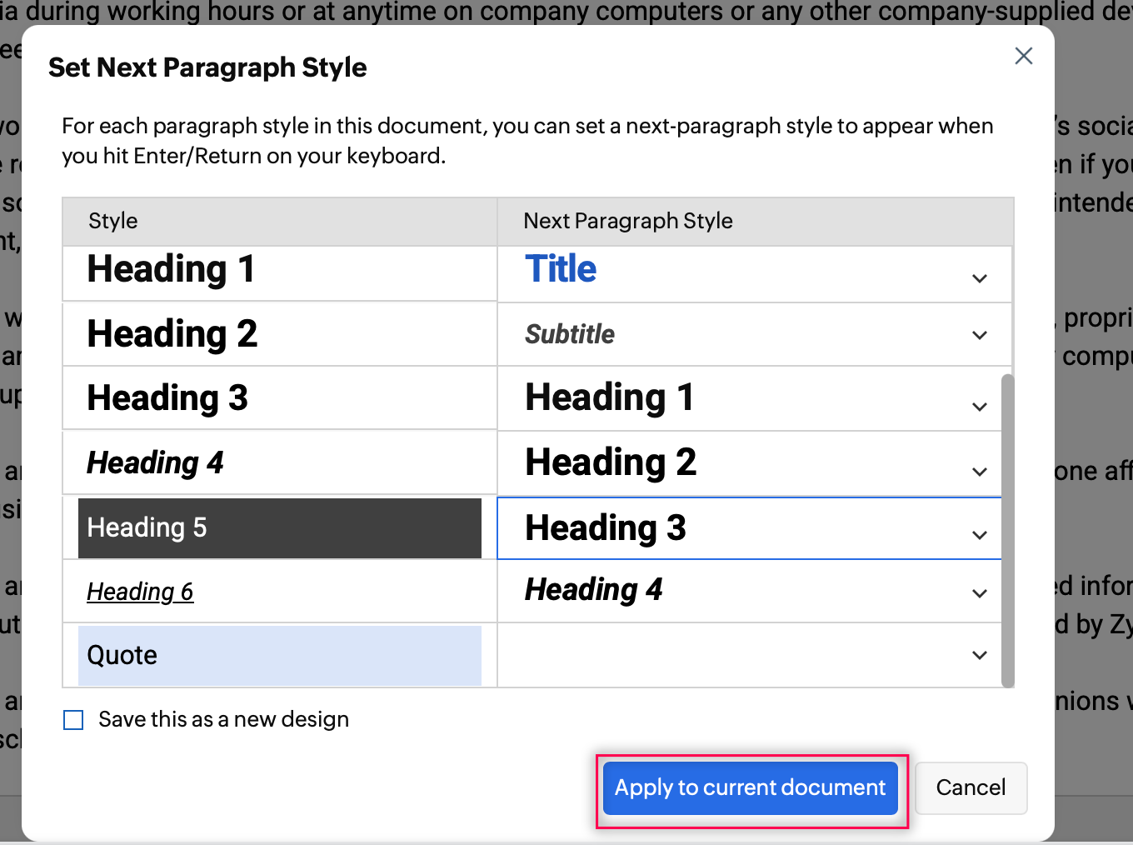This screenshot has width=1133, height=845.
Task: Select the Heading 2 style row
Action: [x=279, y=334]
